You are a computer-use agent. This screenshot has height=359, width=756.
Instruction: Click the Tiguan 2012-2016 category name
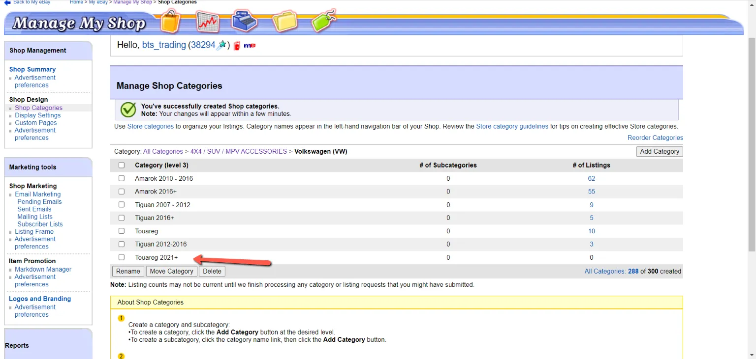161,244
